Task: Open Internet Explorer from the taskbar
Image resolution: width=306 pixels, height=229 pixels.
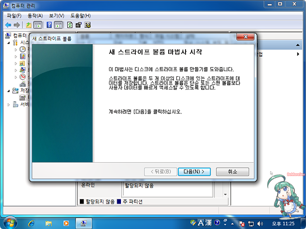Action: (32, 223)
